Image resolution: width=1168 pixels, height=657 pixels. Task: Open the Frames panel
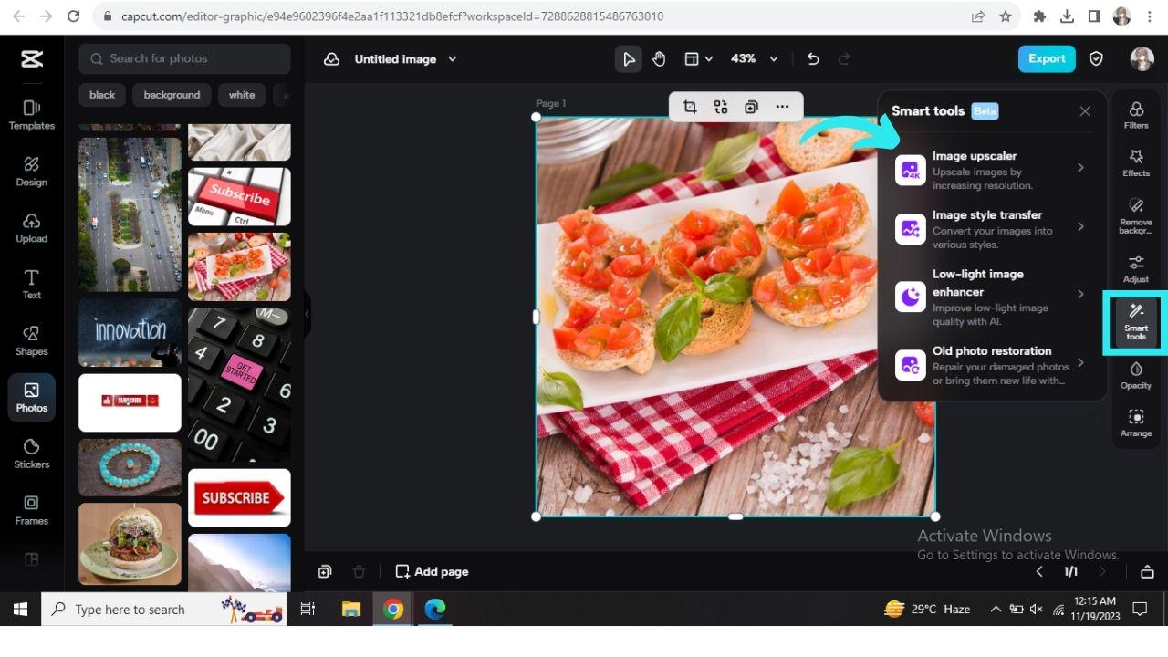31,511
